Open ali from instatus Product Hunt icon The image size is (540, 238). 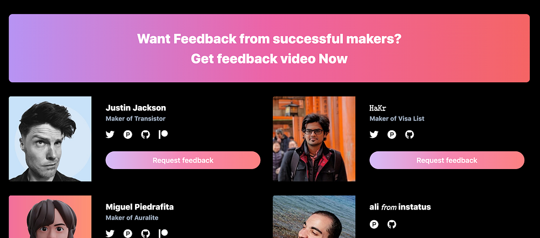374,225
